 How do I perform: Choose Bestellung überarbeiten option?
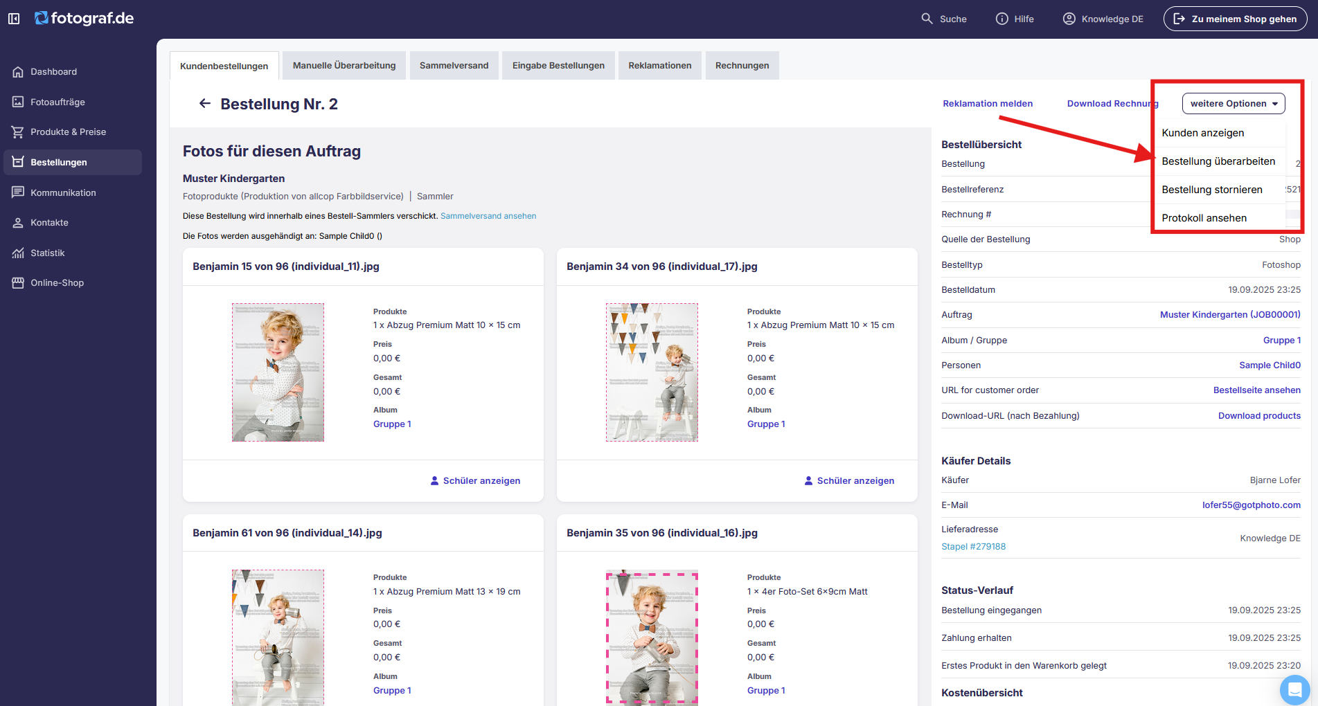(1218, 161)
